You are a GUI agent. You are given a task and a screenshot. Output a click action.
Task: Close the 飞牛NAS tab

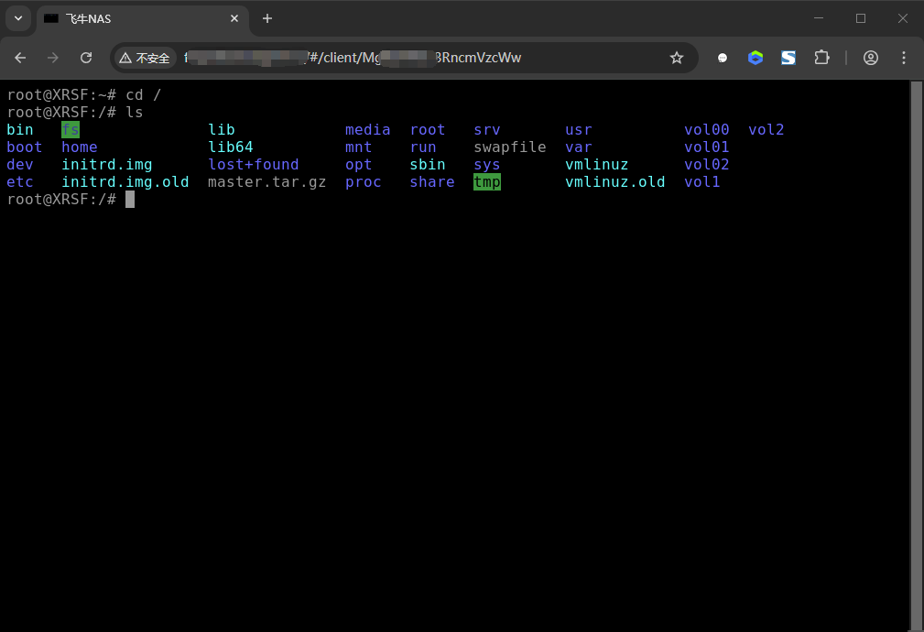click(x=234, y=18)
